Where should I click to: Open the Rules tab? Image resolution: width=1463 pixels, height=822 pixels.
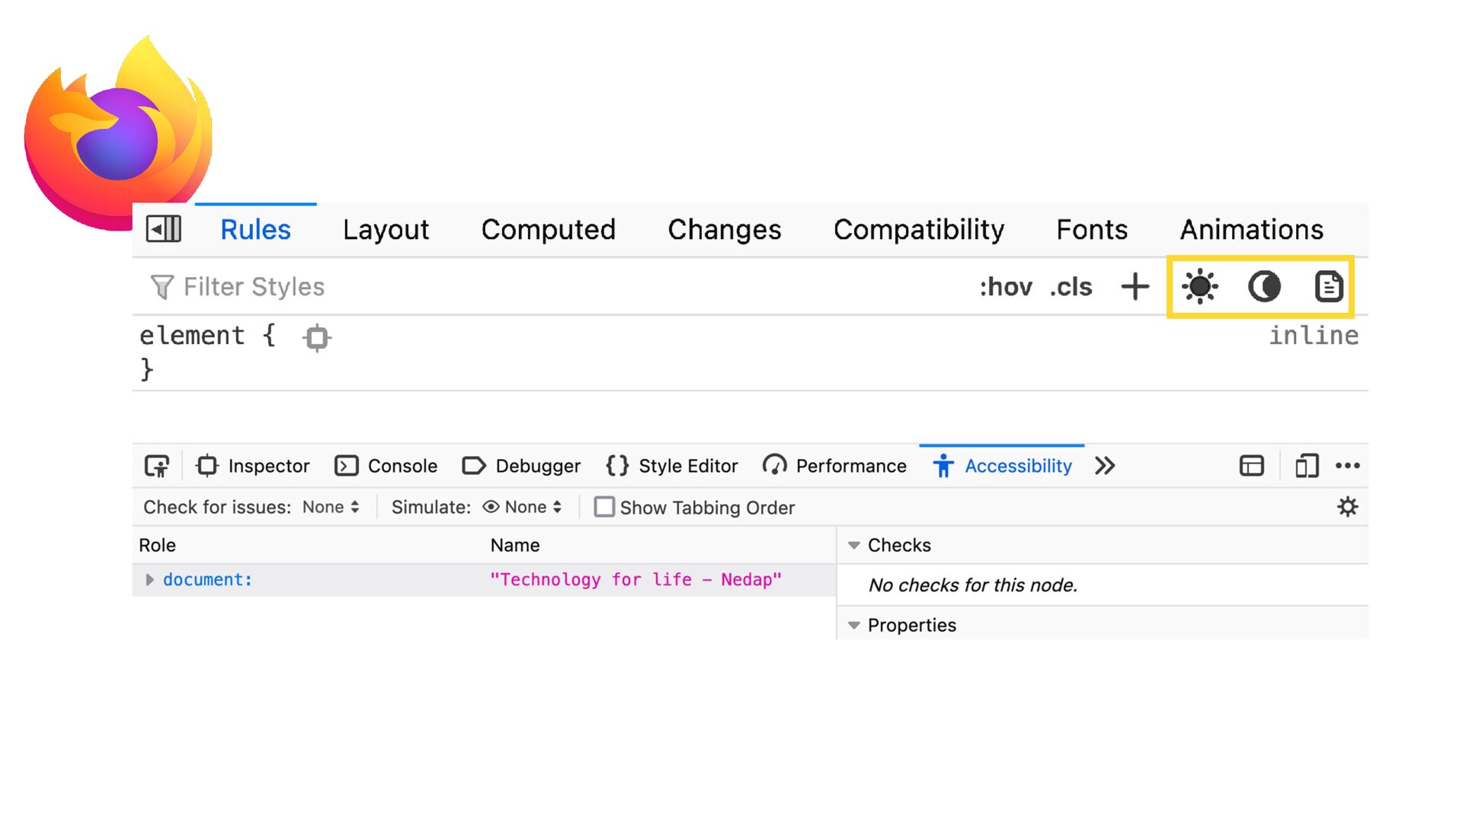[x=255, y=230]
